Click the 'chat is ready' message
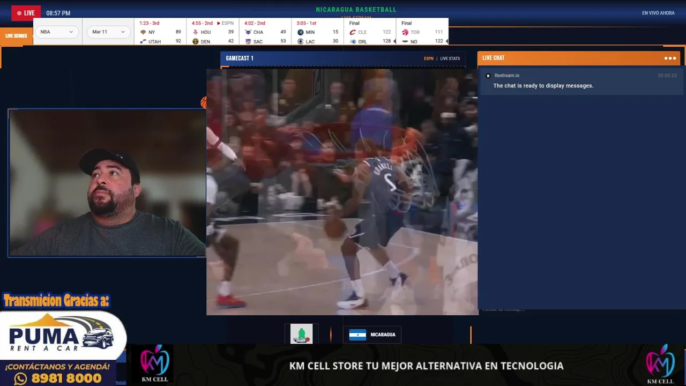Screen dimensions: 686x386 [543, 86]
